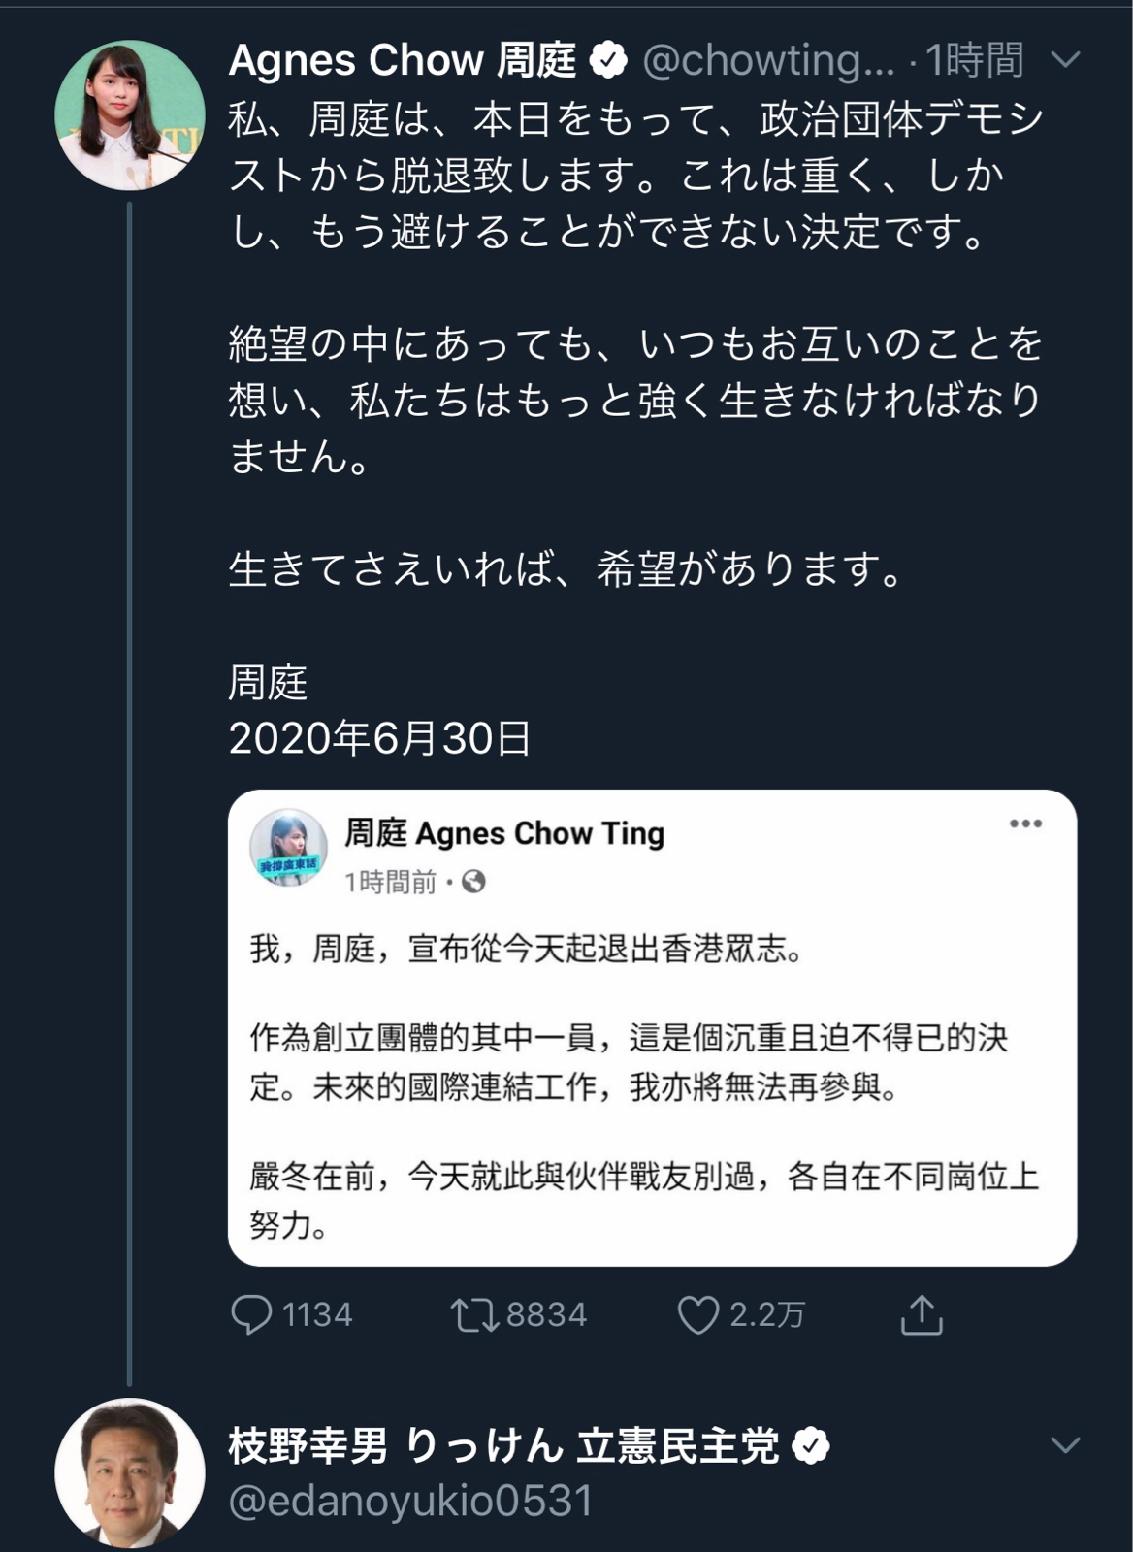Screen dimensions: 1133x1552
Task: Click the 枝野幸男 りっけん 立憲民主党 name
Action: tap(504, 1446)
